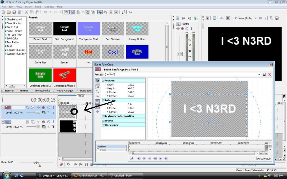287x179 pixels.
Task: Pause playback in transport bar
Action: point(86,164)
